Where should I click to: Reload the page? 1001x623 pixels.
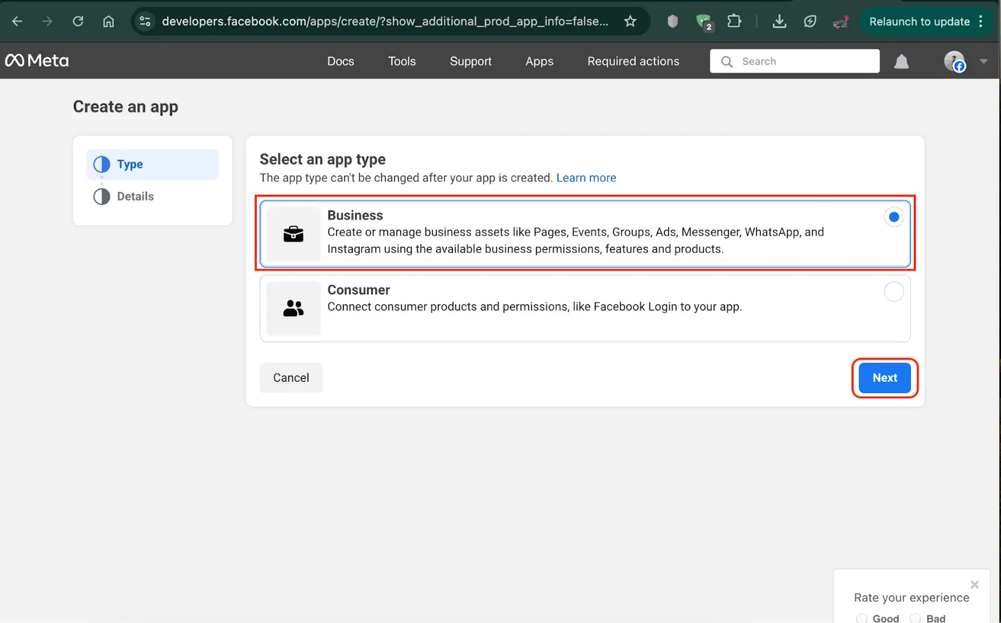78,21
